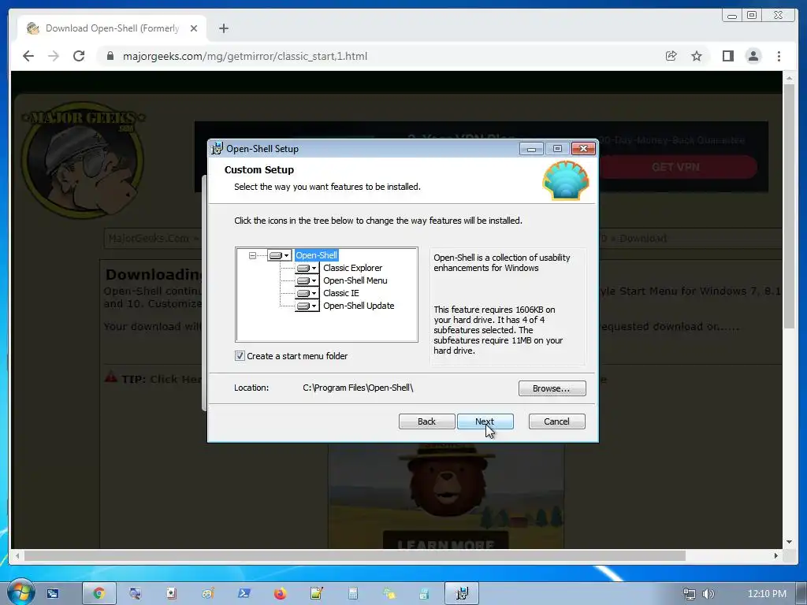This screenshot has width=807, height=605.
Task: Click the bear advertisement image
Action: coord(446,496)
